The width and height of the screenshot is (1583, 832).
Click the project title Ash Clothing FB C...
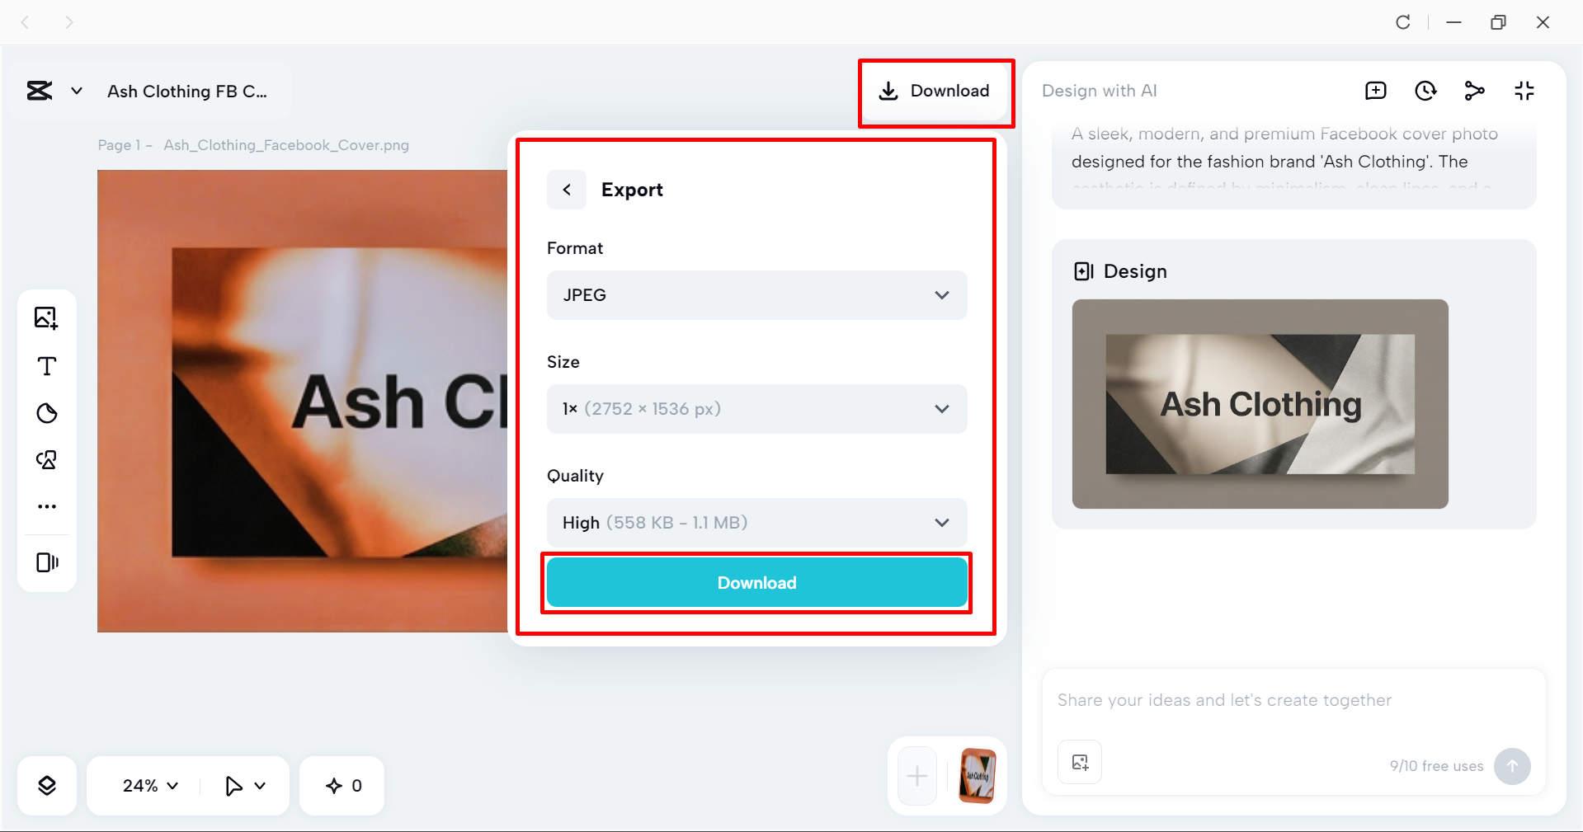[x=187, y=92]
